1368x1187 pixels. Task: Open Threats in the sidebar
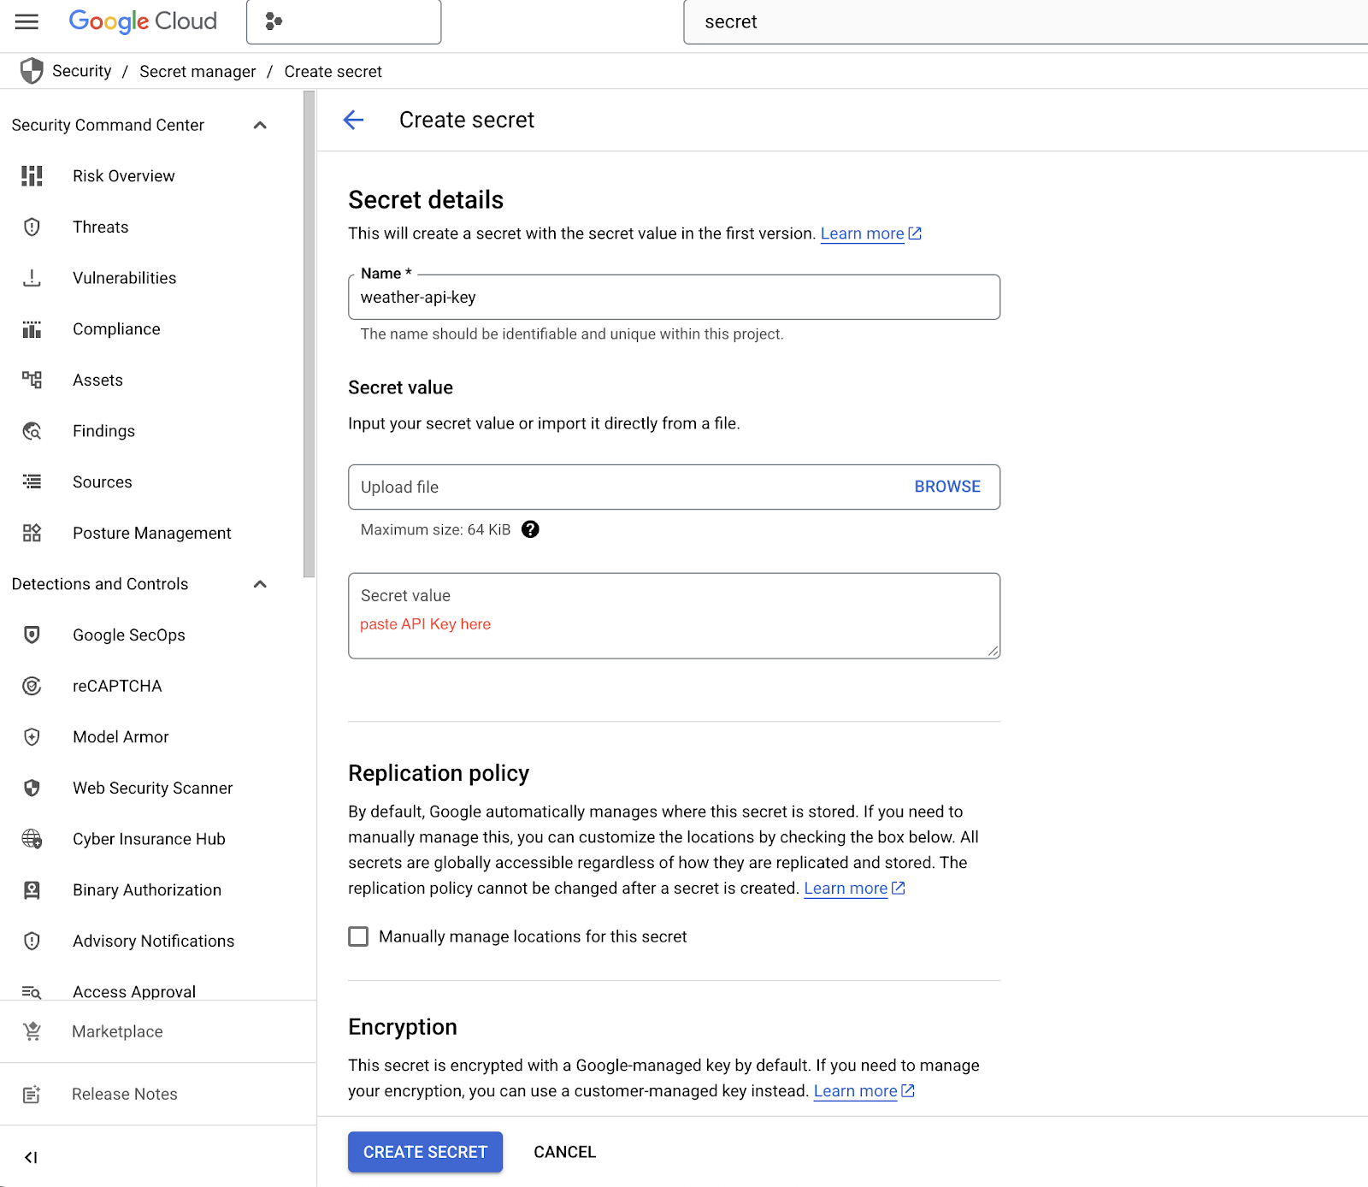101,227
